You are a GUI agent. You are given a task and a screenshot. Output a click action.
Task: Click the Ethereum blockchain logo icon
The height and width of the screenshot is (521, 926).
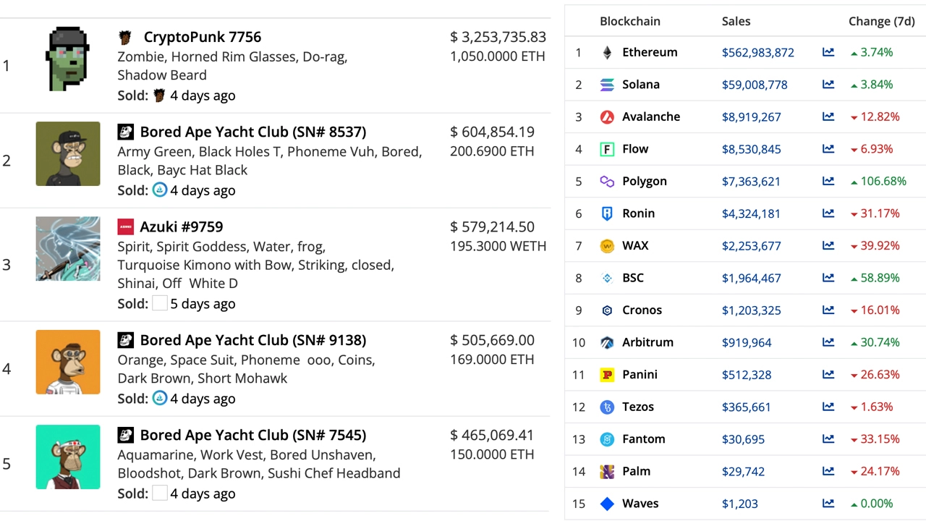(x=607, y=53)
